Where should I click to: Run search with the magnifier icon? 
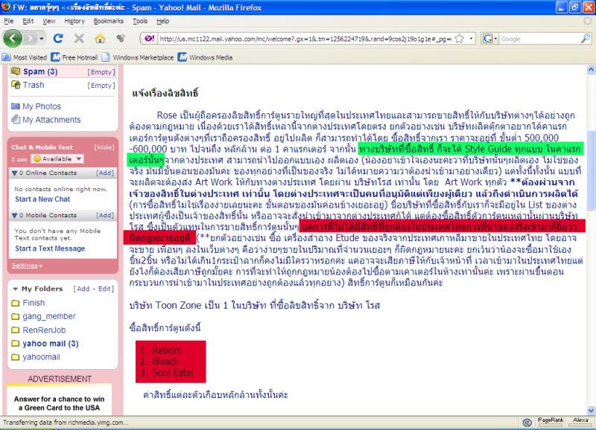(x=586, y=39)
